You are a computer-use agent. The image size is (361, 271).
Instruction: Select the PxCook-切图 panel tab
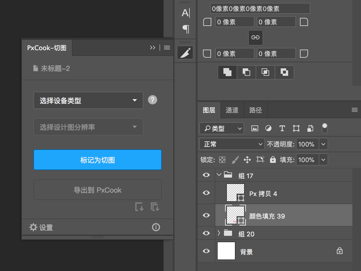click(47, 48)
